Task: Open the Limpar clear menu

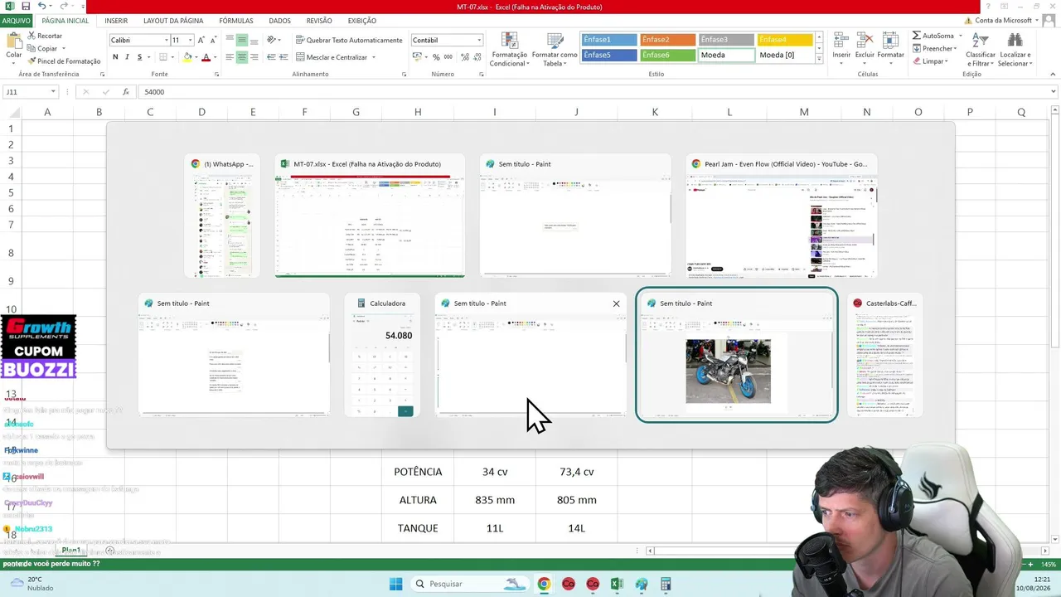Action: point(931,61)
